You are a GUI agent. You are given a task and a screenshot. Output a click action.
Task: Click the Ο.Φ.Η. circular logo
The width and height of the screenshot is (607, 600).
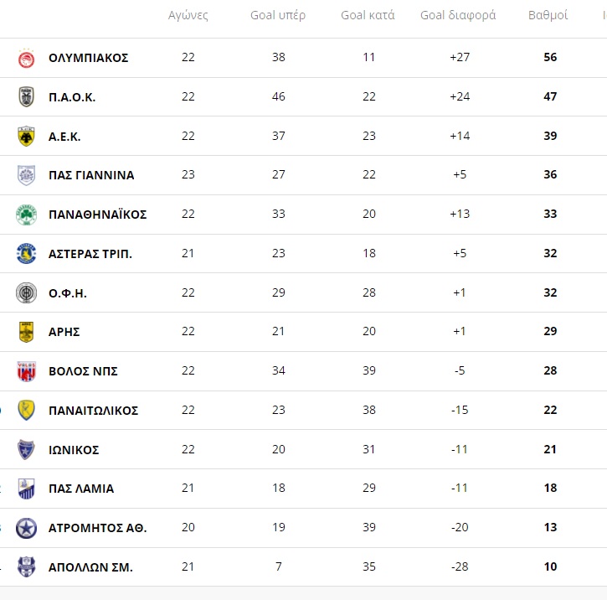[26, 292]
